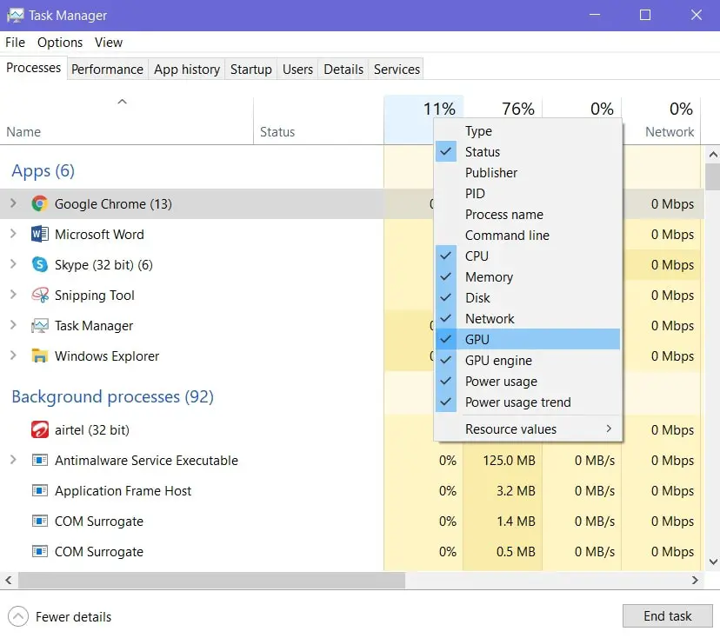
Task: Show the Command line column
Action: point(528,236)
